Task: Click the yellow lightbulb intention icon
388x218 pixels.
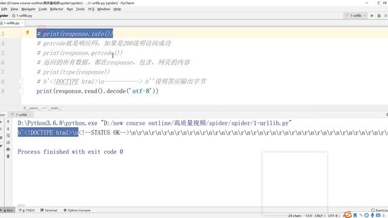Action: [27, 32]
